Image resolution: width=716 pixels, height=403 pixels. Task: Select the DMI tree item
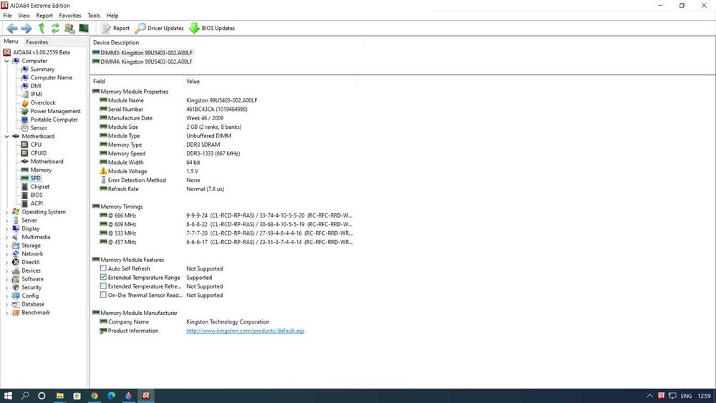[x=36, y=86]
